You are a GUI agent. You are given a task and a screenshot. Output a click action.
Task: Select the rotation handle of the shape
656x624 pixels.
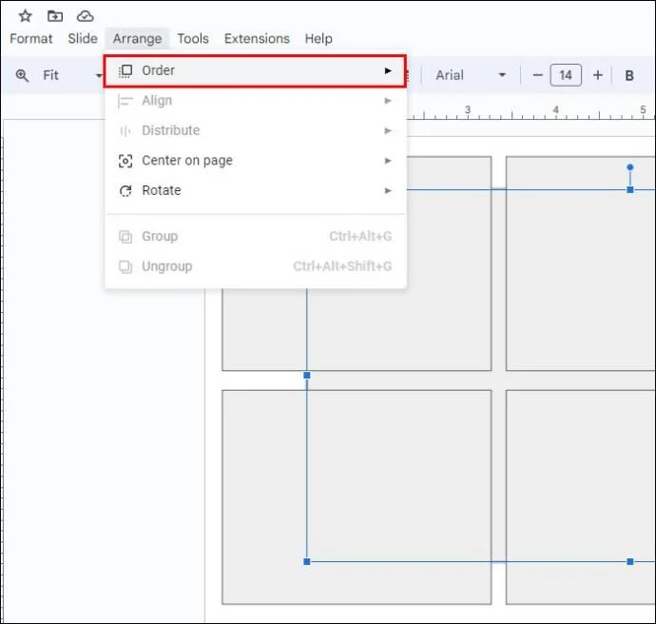(630, 167)
